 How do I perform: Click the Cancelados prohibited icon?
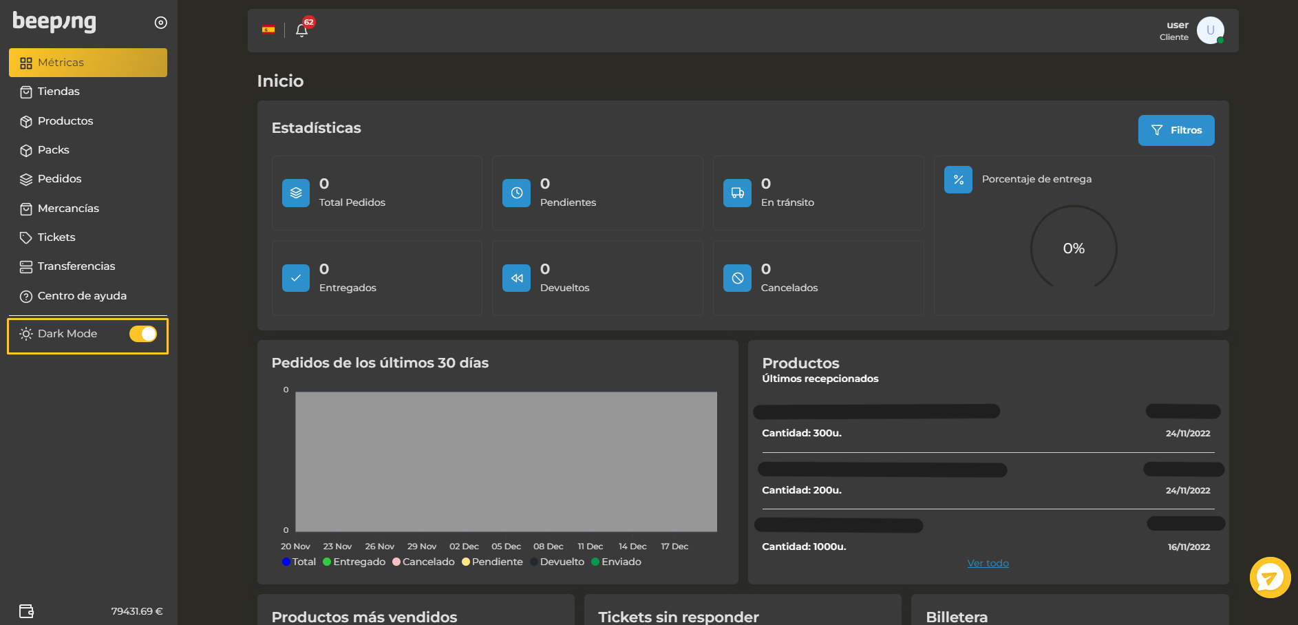[737, 278]
